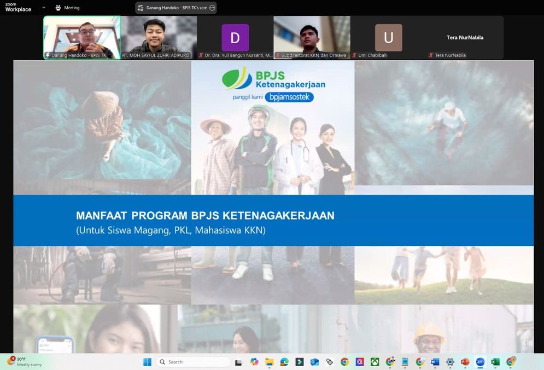This screenshot has width=544, height=370.
Task: Click the BPJS Ketenagakerjaan logo on the slide
Action: pos(273,79)
